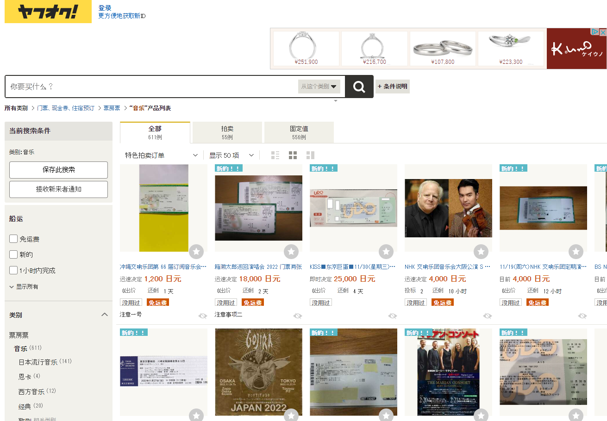Screen dimensions: 607x421
Task: Hide the KISS Tokyo Dome listing with eye icon
Action: (393, 316)
